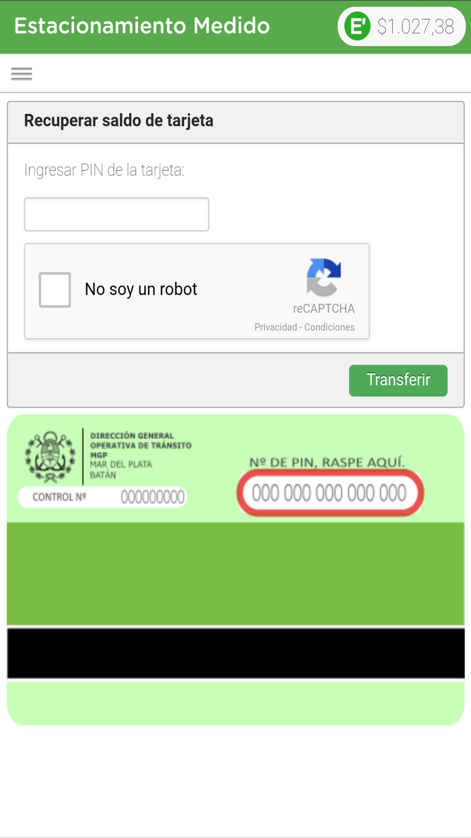Click the Recuperar saldo de tarjeta heading
This screenshot has width=471, height=838.
coord(119,121)
